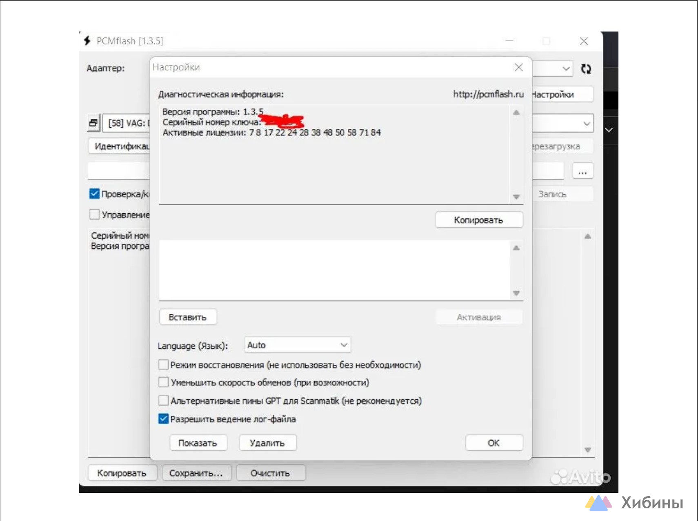This screenshot has height=521, width=698.
Task: Click the window-stack icon beside the [58] VAG module field
Action: point(93,123)
